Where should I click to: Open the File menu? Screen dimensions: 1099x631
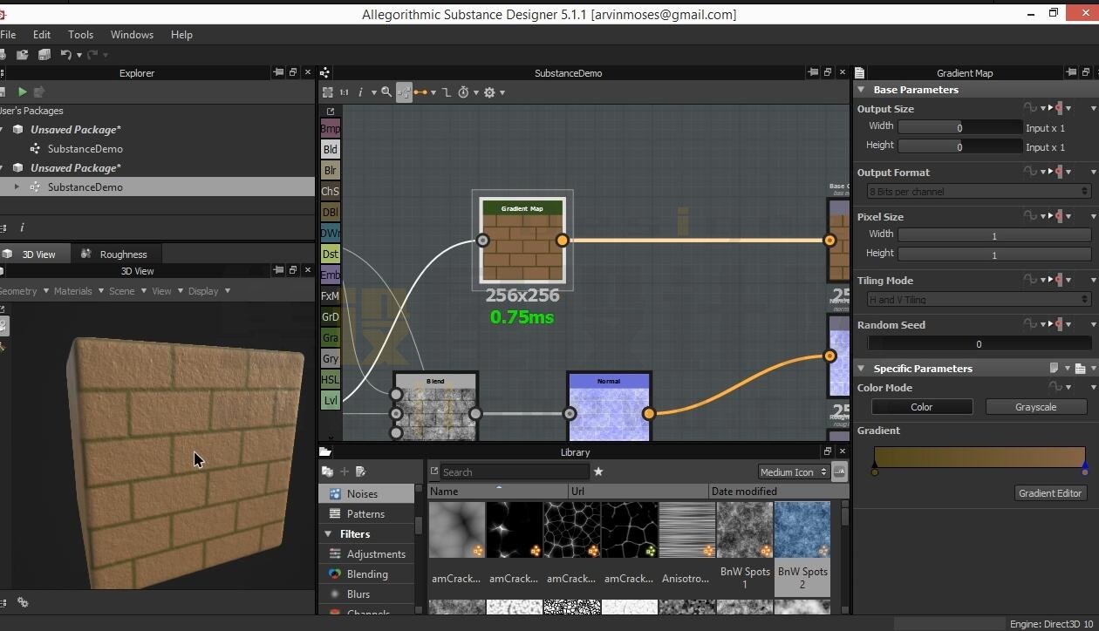[8, 35]
